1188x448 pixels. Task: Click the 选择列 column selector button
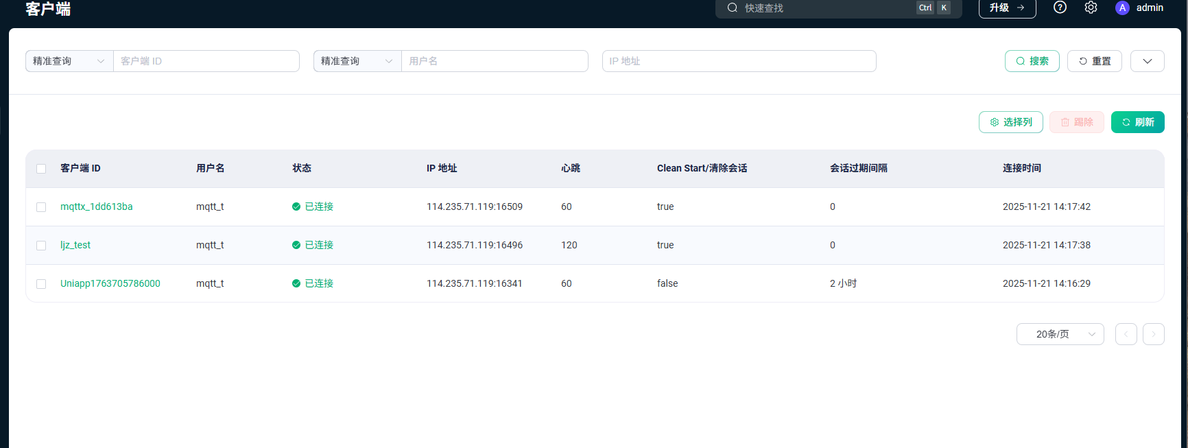tap(1010, 122)
